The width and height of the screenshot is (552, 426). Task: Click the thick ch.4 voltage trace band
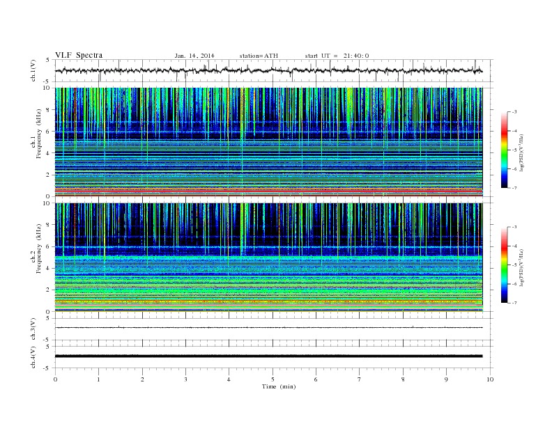click(x=268, y=356)
